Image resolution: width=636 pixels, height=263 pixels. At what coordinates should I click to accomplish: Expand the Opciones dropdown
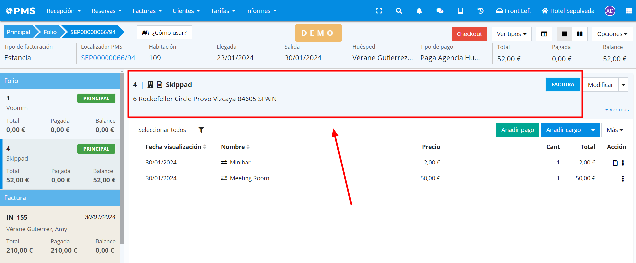tap(612, 34)
